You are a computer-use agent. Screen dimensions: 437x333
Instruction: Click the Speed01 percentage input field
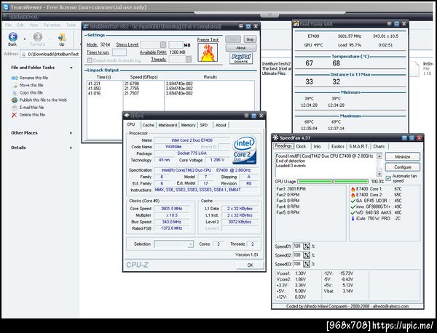point(298,246)
